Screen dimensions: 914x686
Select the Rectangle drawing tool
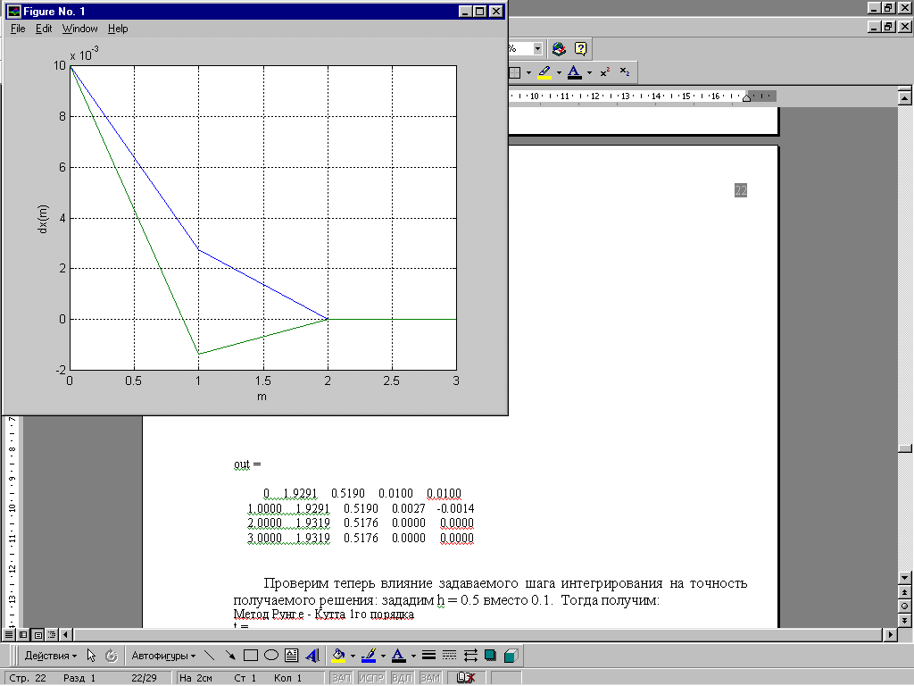click(251, 655)
